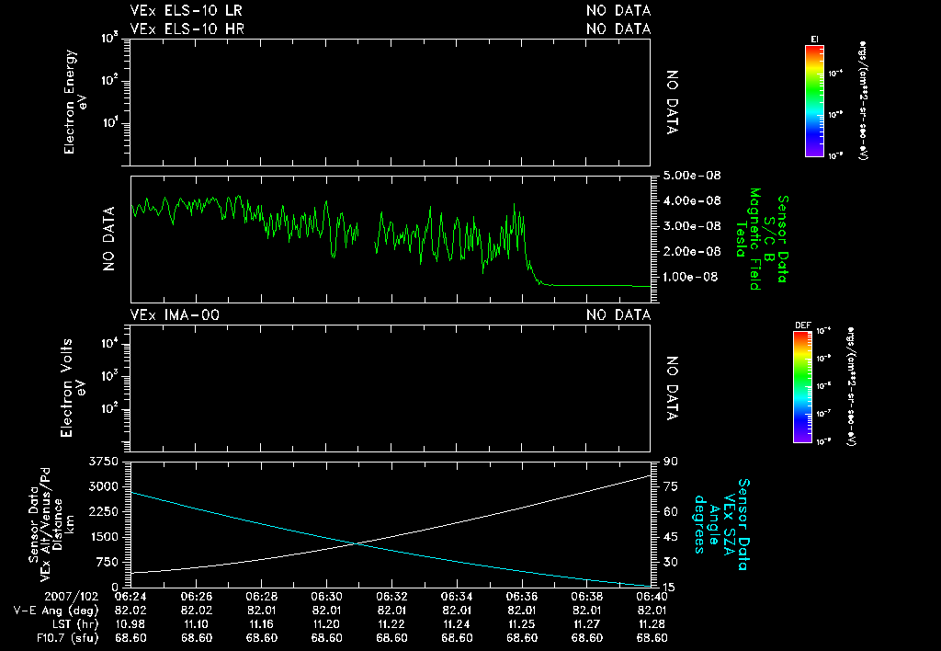Image resolution: width=941 pixels, height=651 pixels.
Task: Click the cyan 'VEx SZA Angle degrees' label
Action: pyautogui.click(x=713, y=524)
